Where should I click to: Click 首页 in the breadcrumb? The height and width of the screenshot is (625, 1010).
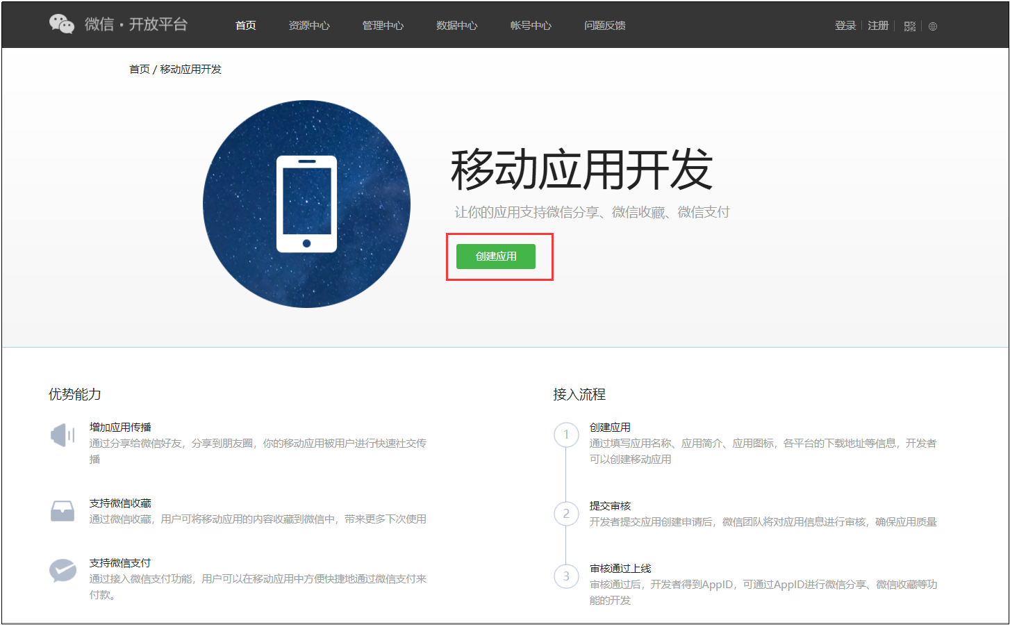(x=139, y=70)
